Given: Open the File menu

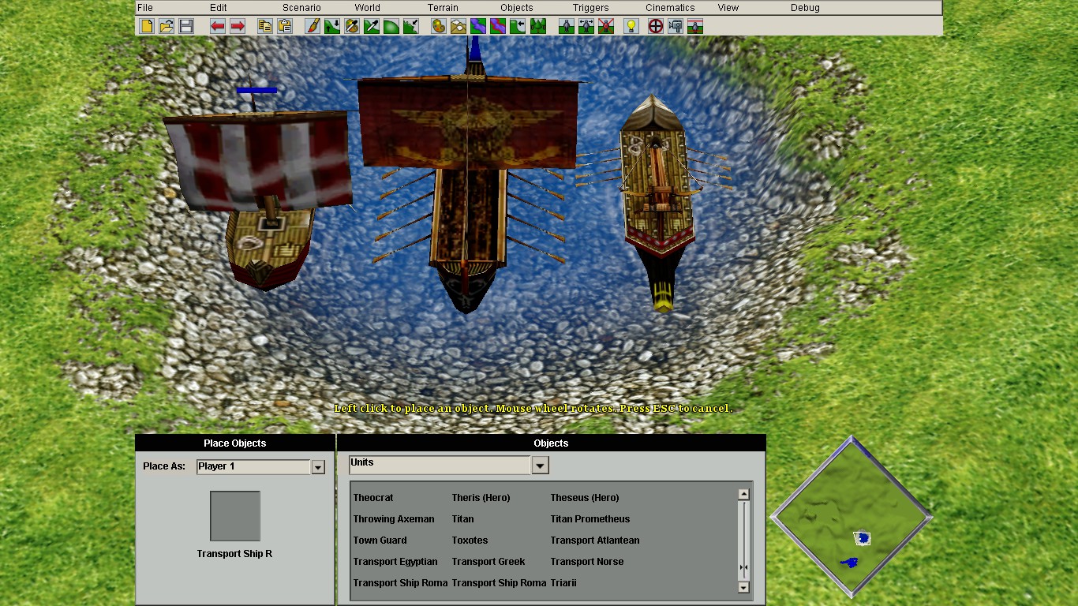Looking at the screenshot, I should pos(145,8).
